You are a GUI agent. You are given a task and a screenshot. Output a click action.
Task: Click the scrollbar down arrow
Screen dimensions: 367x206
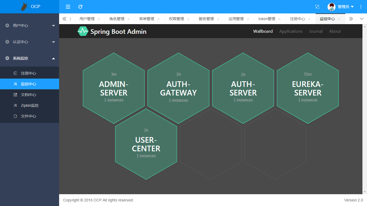365,192
